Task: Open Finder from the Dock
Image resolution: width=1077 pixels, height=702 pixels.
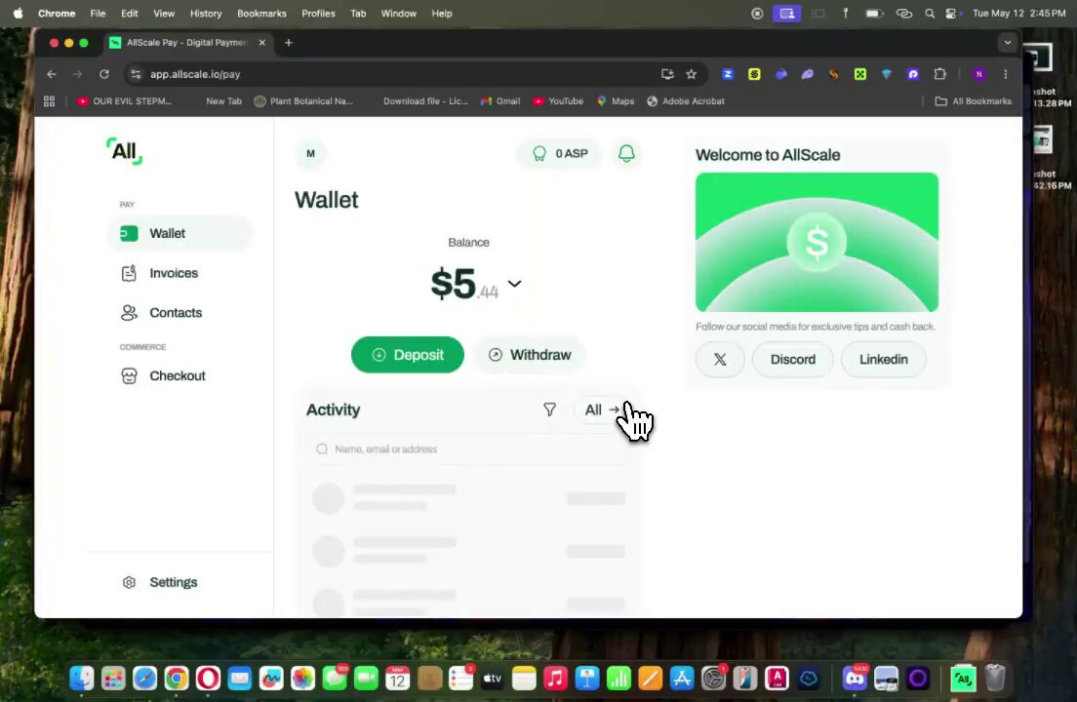Action: pos(82,679)
